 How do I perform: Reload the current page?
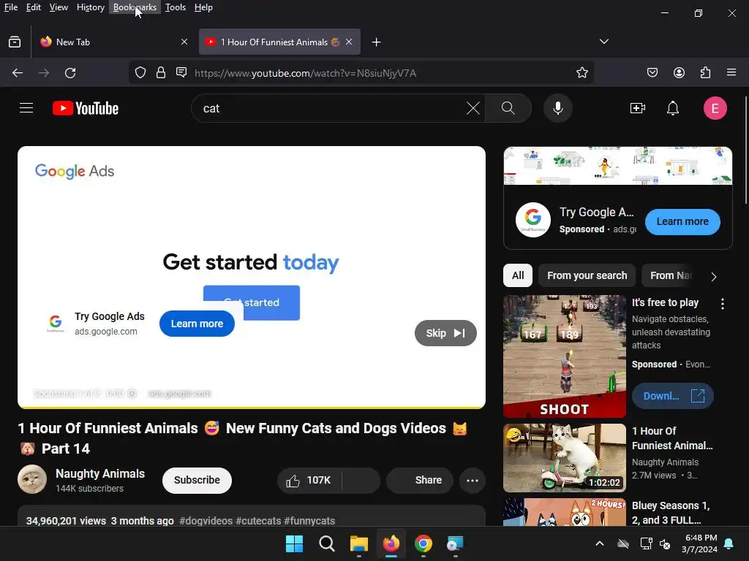[70, 72]
